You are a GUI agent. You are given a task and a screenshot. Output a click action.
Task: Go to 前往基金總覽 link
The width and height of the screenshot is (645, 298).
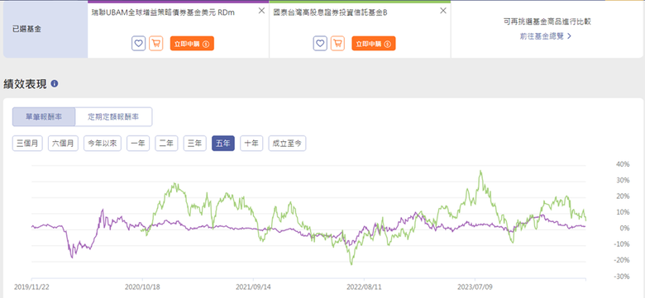click(x=546, y=36)
